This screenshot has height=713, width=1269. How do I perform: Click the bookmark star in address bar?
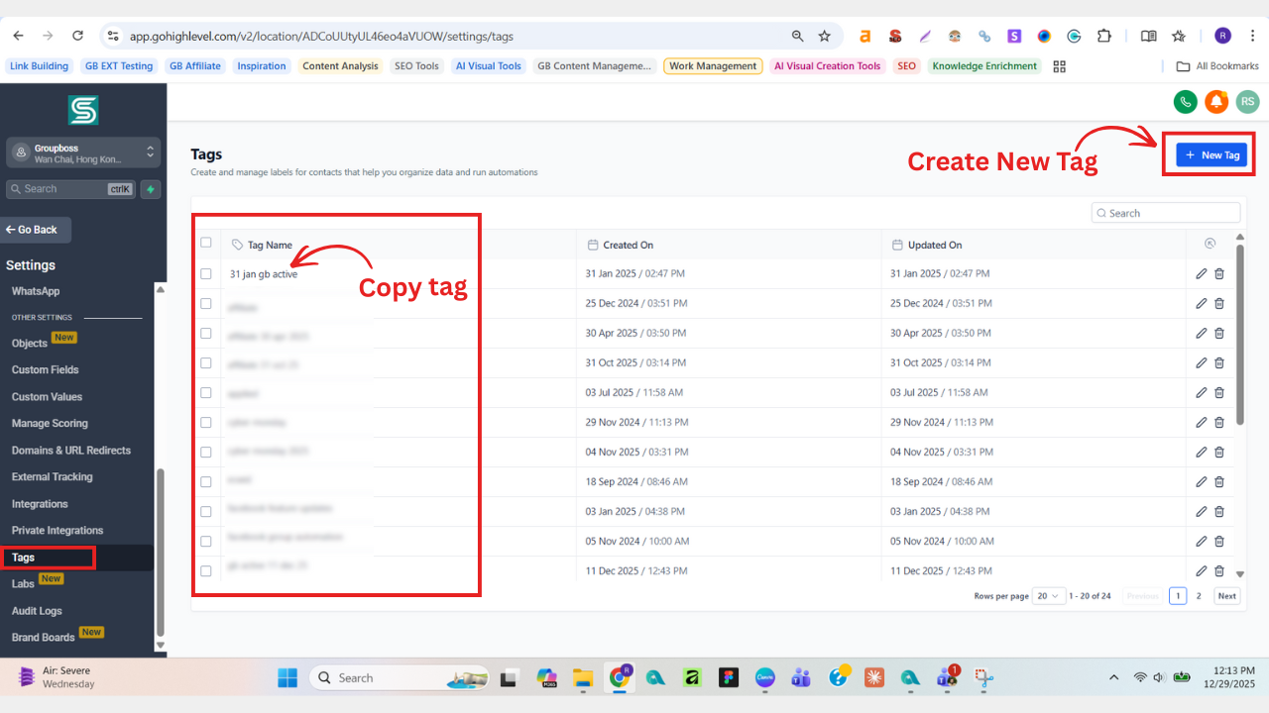825,36
